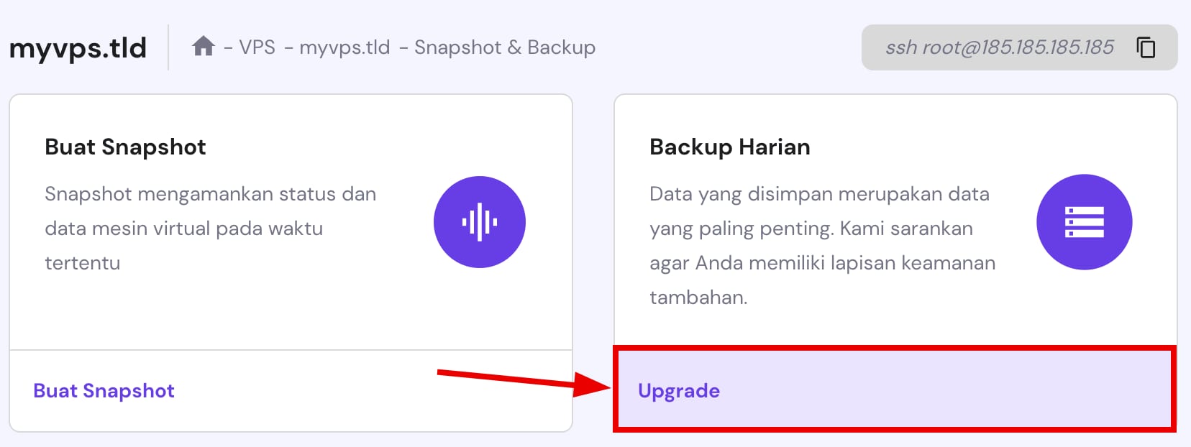The height and width of the screenshot is (447, 1191).
Task: Click the purple snapshot waveform icon
Action: pos(480,222)
